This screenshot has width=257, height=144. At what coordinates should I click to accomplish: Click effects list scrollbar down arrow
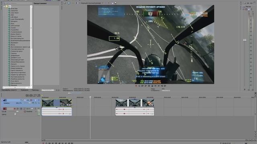point(31,85)
